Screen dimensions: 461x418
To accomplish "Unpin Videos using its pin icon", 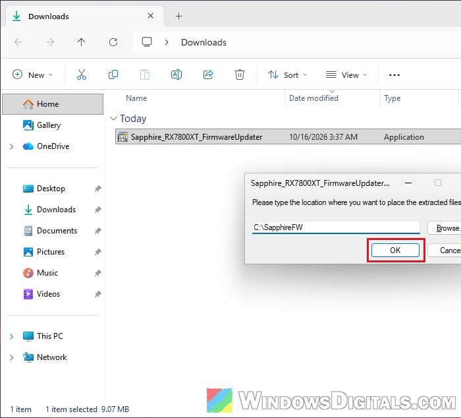I will point(97,294).
